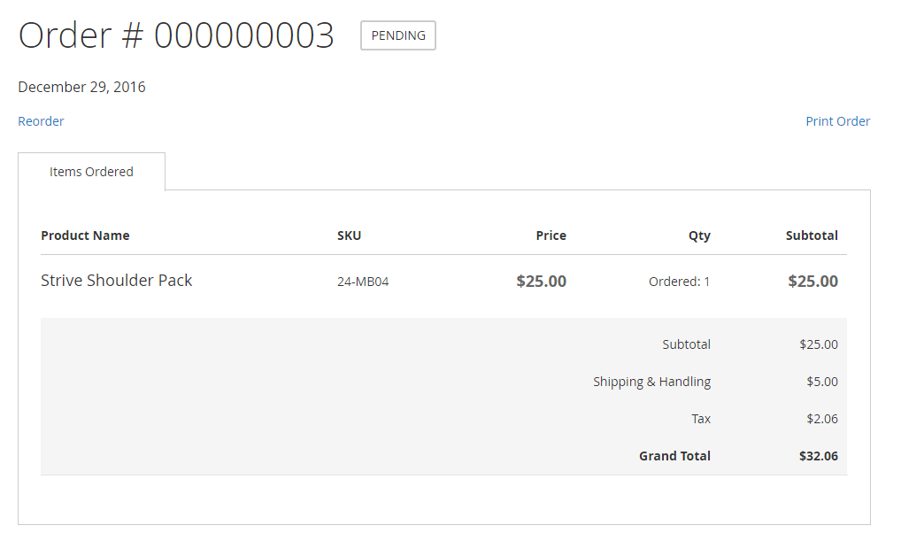Click the Shipping & Handling label

[651, 382]
